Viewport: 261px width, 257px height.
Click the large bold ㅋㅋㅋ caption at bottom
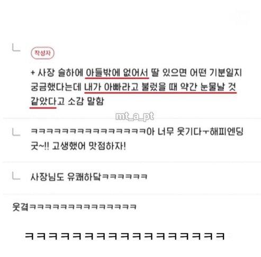pos(124,236)
